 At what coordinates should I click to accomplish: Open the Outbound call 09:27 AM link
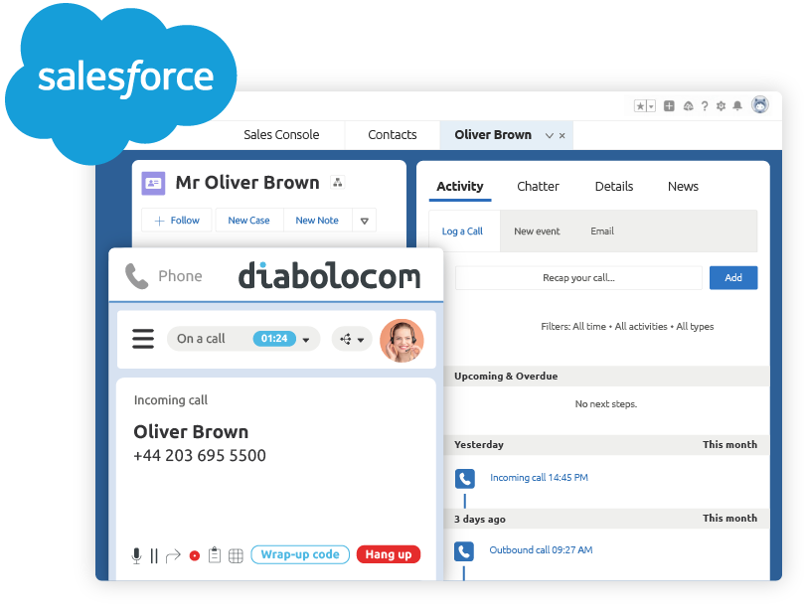click(x=541, y=550)
